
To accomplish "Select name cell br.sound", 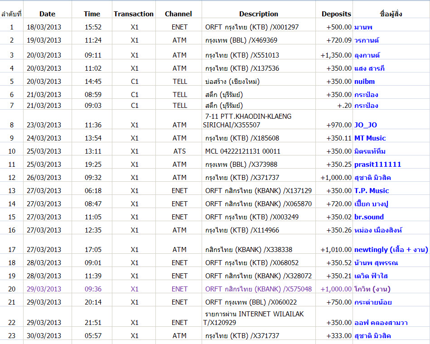I will pyautogui.click(x=369, y=217).
